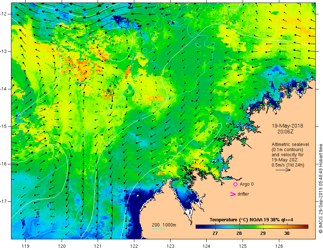Viewport: 323px width, 250px height.
Task: Click the magenta drifter arrow symbol
Action: pos(233,194)
